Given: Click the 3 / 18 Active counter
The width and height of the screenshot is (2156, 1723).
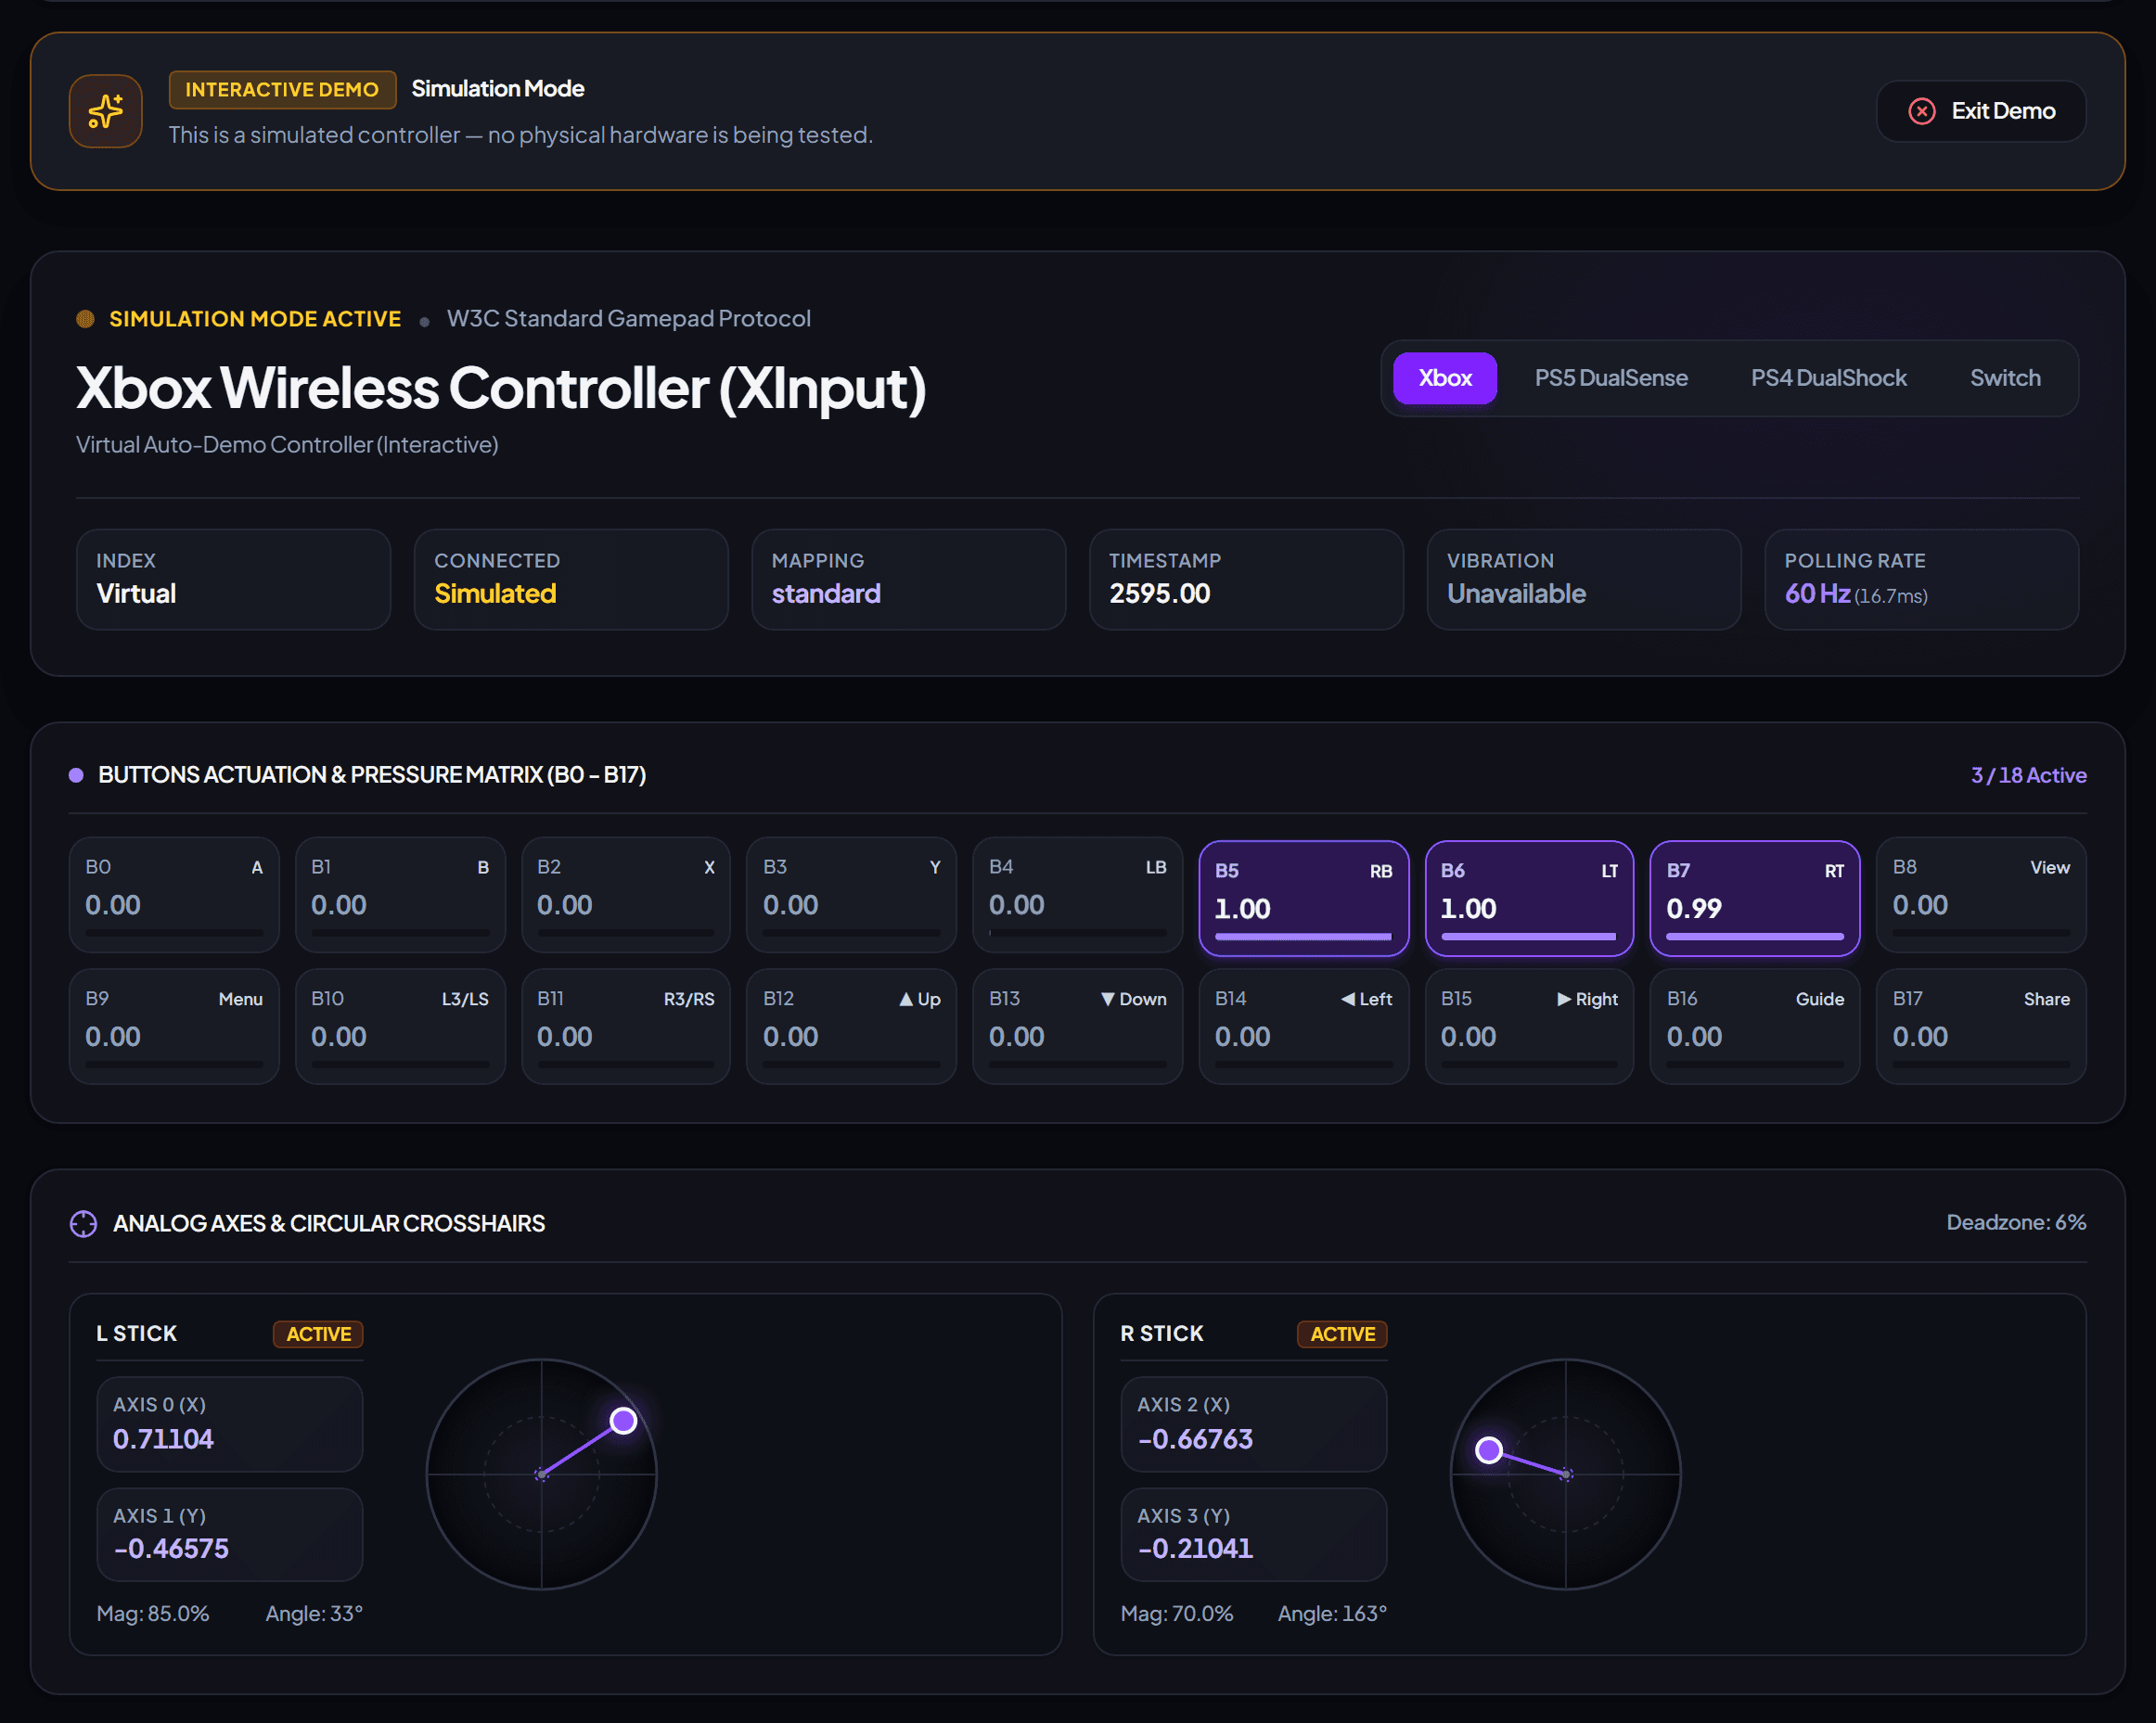Looking at the screenshot, I should point(2028,774).
